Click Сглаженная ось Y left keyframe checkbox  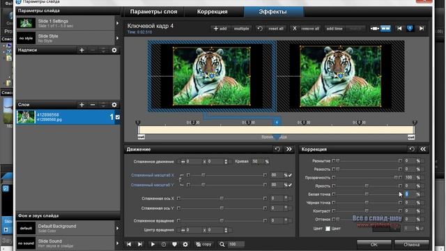click(178, 208)
